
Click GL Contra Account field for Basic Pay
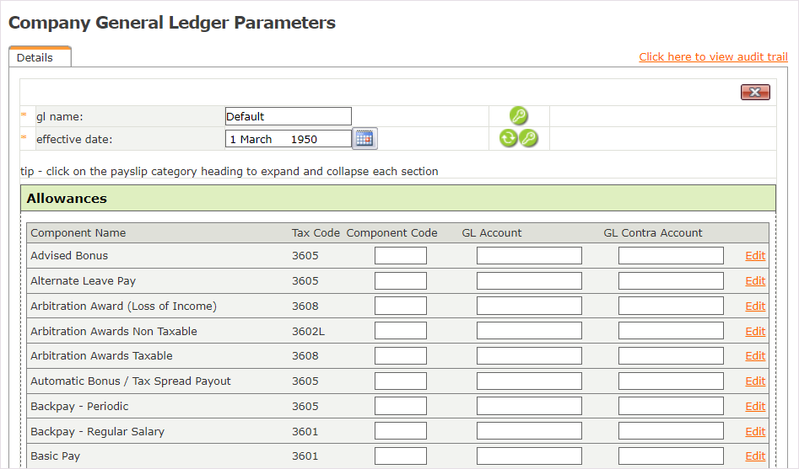point(671,456)
